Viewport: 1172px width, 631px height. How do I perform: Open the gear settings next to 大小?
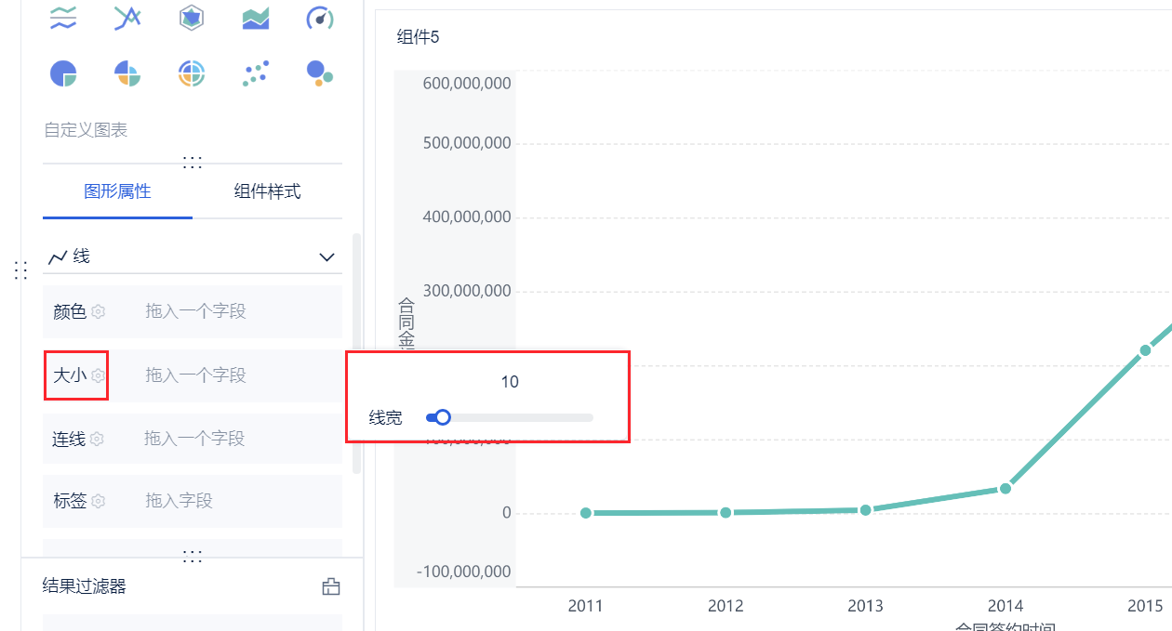point(98,375)
